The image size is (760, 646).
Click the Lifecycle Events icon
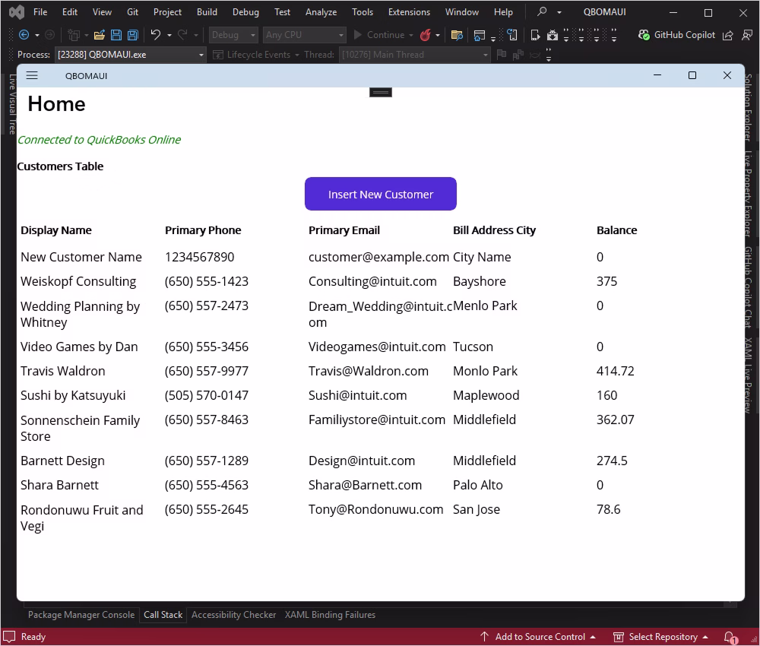(218, 55)
